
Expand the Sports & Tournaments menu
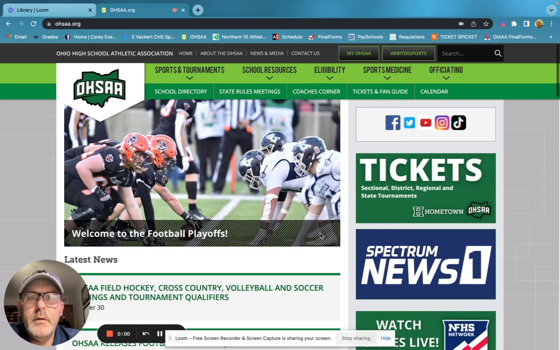(190, 73)
